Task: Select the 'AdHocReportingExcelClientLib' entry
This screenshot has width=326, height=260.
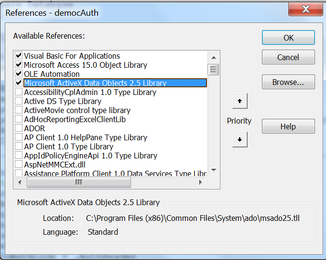Action: [75, 119]
